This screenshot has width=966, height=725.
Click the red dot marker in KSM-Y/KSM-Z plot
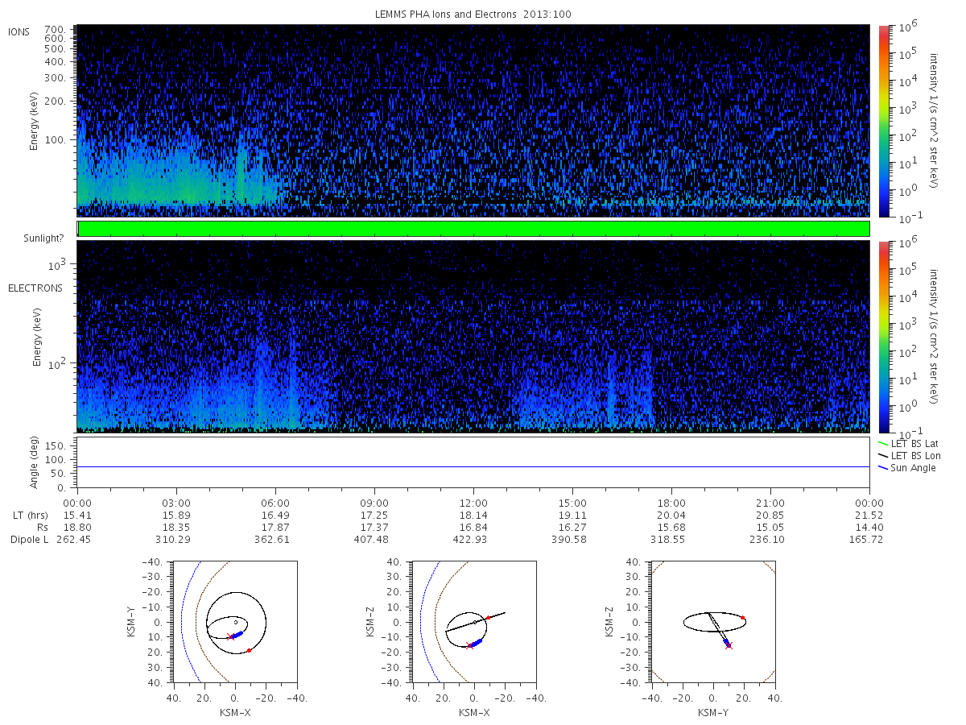pos(743,618)
